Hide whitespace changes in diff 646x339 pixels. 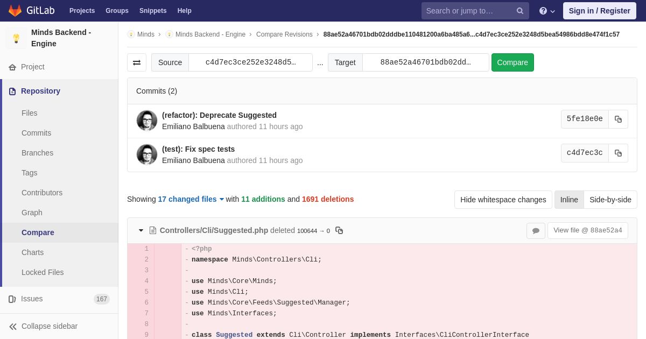click(x=503, y=200)
